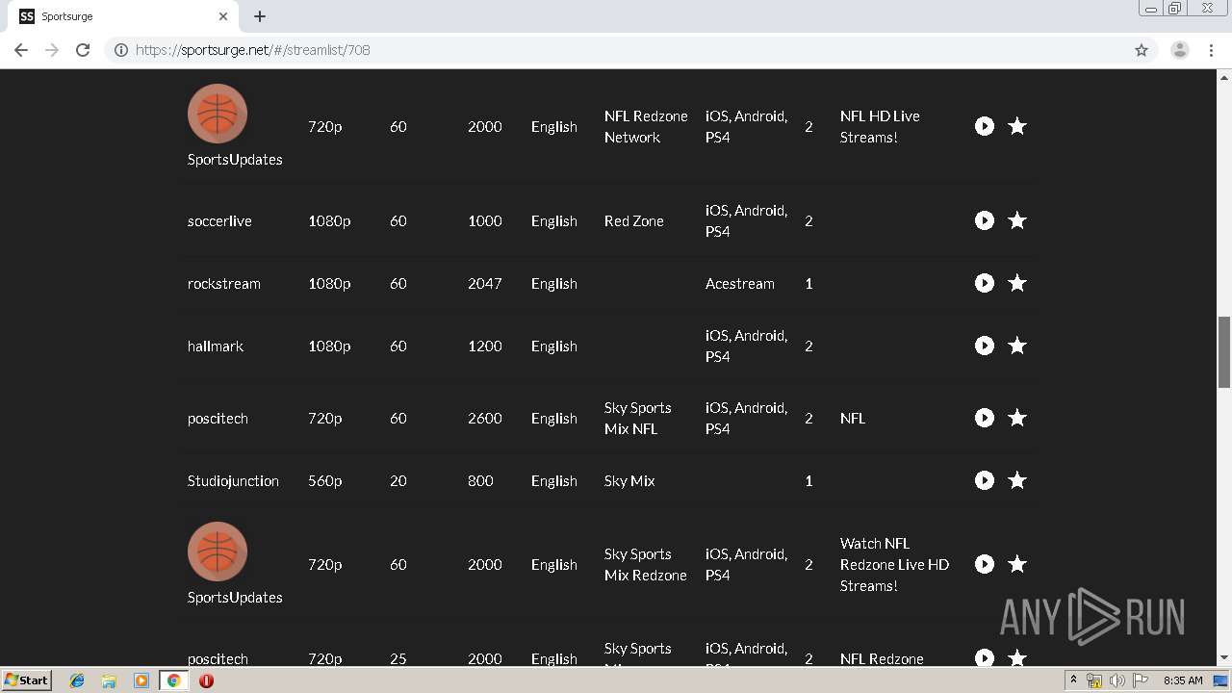Open the Action Center flag icon
This screenshot has width=1232, height=693.
pos(1141,680)
